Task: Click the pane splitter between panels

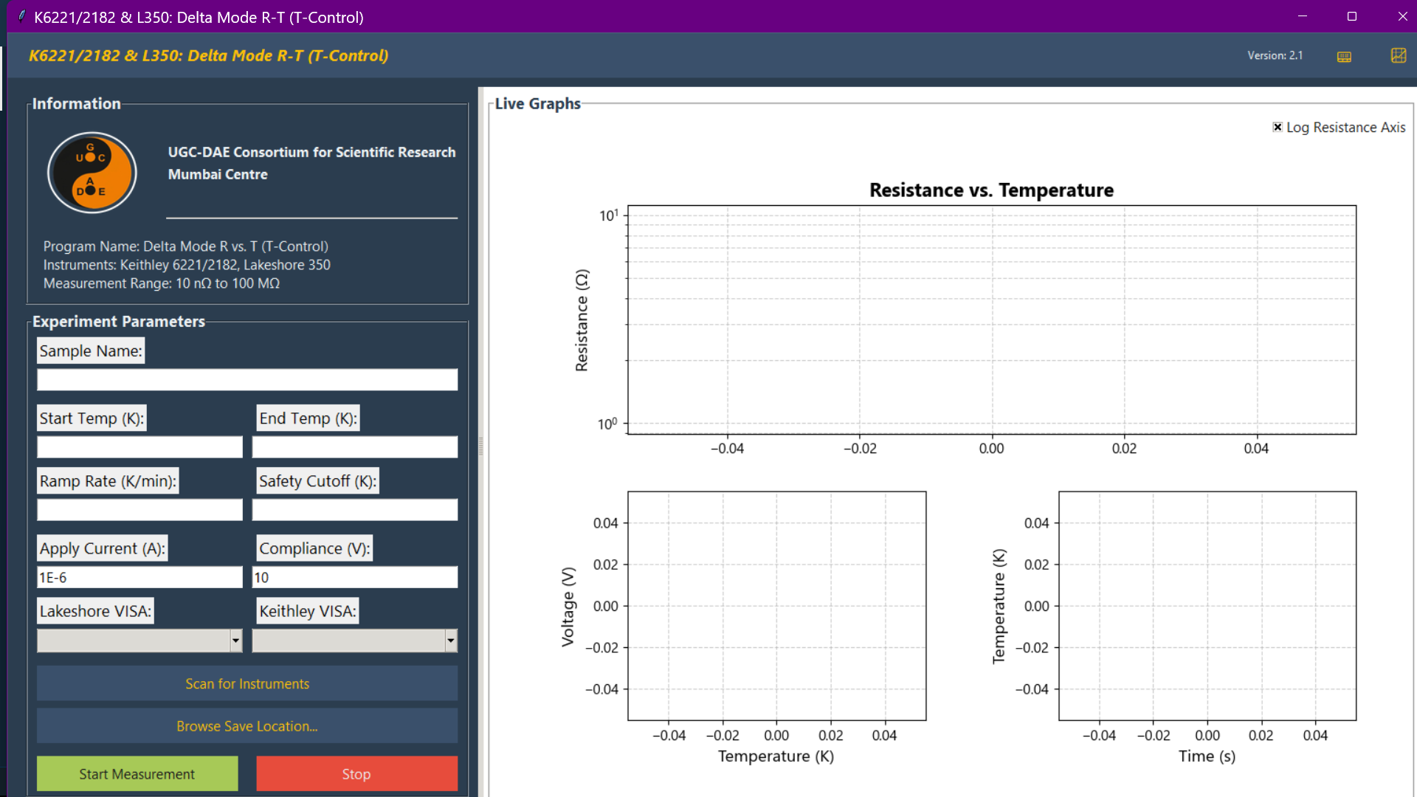Action: [481, 446]
